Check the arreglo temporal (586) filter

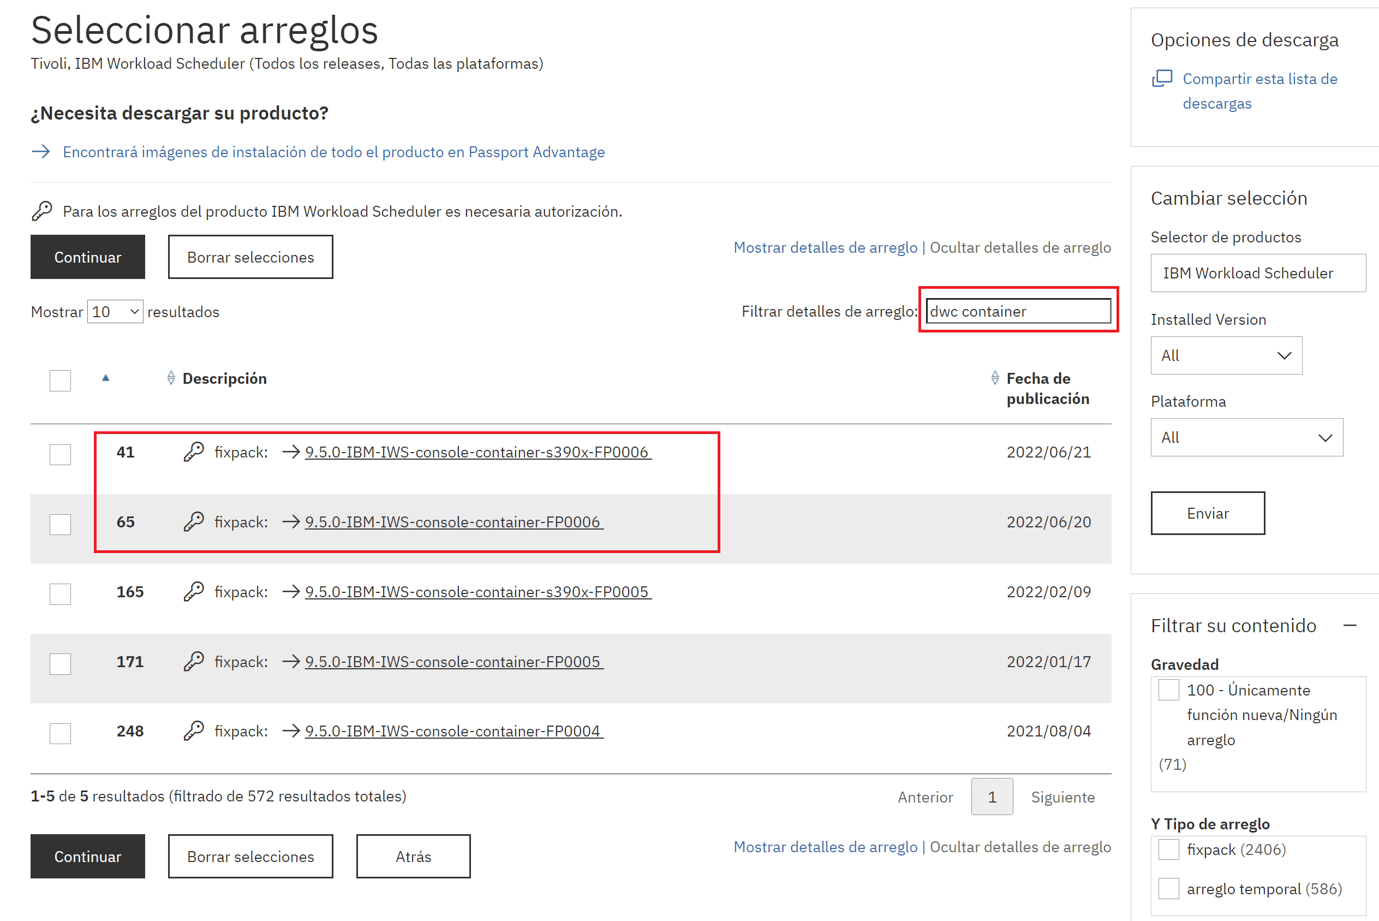pyautogui.click(x=1169, y=889)
